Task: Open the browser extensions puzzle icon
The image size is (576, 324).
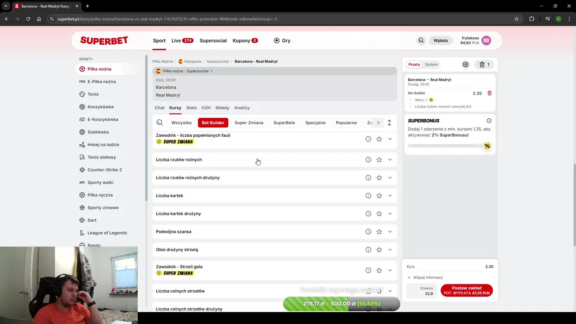Action: pyautogui.click(x=532, y=19)
